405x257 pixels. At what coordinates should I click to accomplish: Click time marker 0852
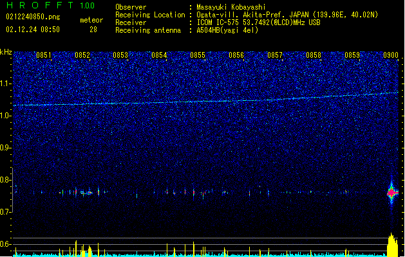tap(82, 55)
